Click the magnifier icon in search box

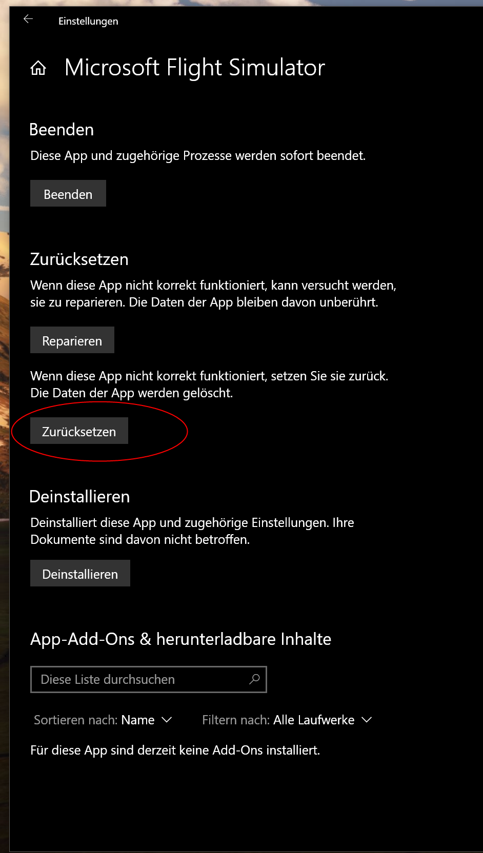tap(254, 679)
